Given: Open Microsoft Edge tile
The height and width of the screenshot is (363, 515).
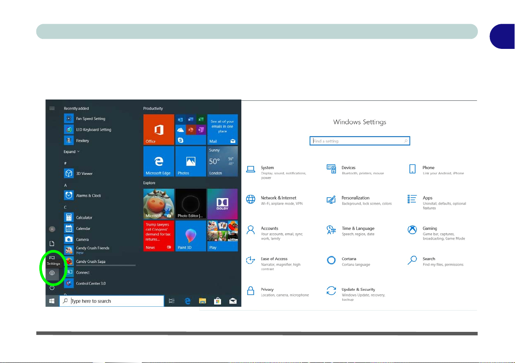Looking at the screenshot, I should (x=159, y=161).
